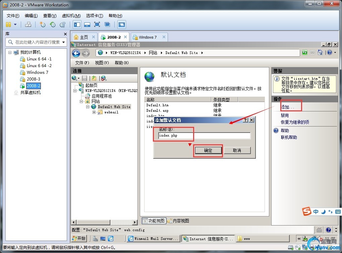The height and width of the screenshot is (253, 342).
Task: Open the library search dropdown arrow
Action: coord(63,42)
